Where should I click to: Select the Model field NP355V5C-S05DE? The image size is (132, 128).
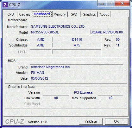60,32
